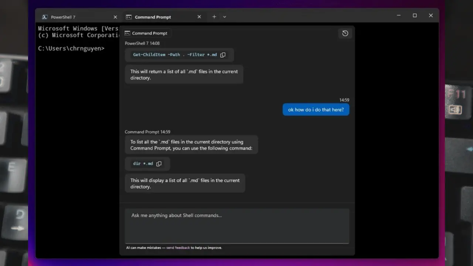Select the 'ok how do i do that here?' message
The height and width of the screenshot is (266, 473).
pyautogui.click(x=316, y=110)
